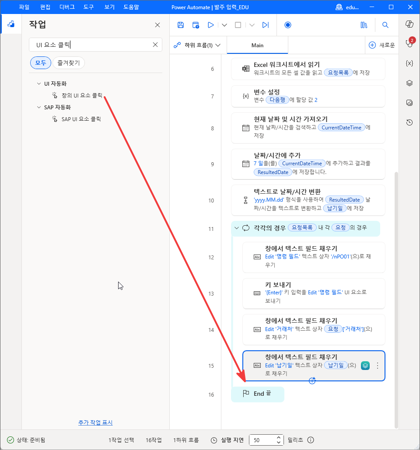This screenshot has width=420, height=450.
Task: Click the Run next action icon
Action: click(266, 25)
